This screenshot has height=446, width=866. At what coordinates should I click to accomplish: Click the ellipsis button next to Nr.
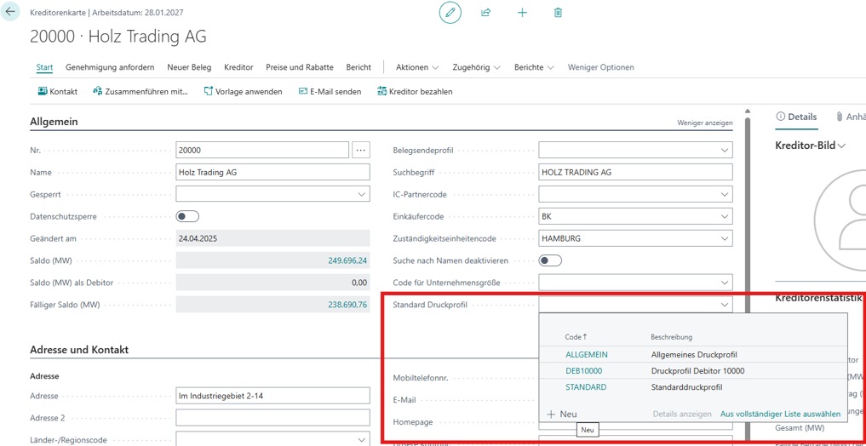[x=361, y=150]
